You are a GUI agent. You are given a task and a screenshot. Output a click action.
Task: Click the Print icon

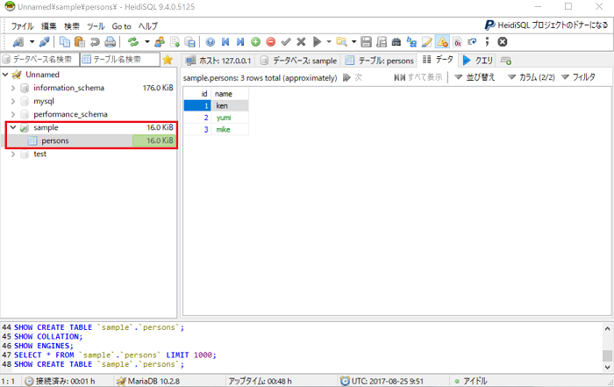(x=110, y=42)
